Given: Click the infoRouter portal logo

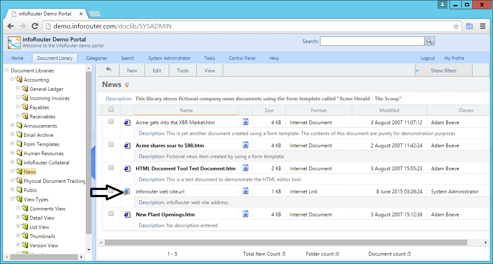Looking at the screenshot, I should [14, 43].
